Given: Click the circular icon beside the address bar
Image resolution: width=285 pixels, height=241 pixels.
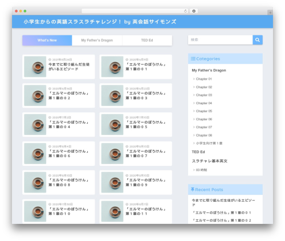Looking at the screenshot, I should click(x=194, y=11).
